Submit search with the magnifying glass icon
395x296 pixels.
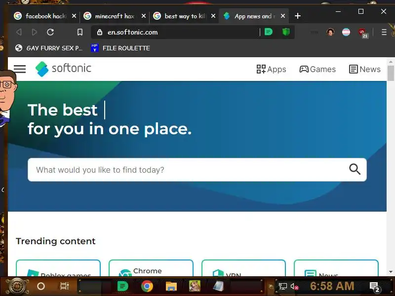(355, 169)
